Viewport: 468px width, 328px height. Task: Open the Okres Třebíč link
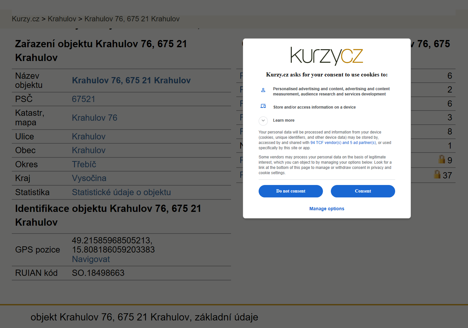pyautogui.click(x=84, y=164)
